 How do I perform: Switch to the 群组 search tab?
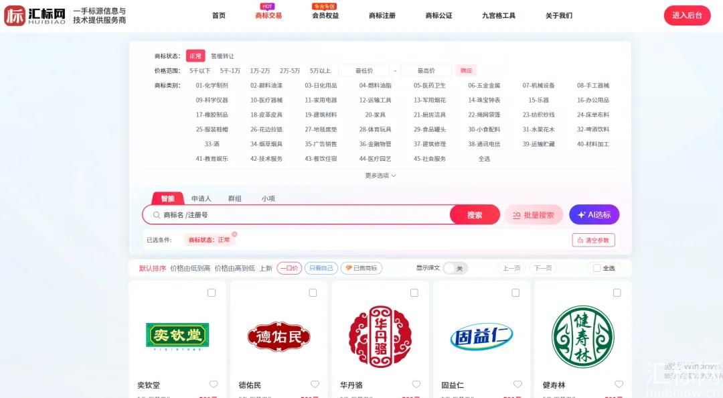pyautogui.click(x=235, y=198)
